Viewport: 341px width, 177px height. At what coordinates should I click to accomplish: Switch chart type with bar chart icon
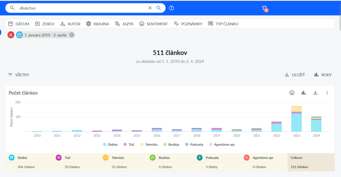pyautogui.click(x=303, y=93)
